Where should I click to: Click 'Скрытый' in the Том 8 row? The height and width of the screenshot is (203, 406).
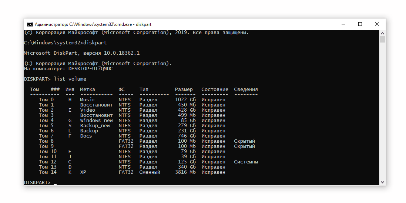[x=244, y=141]
